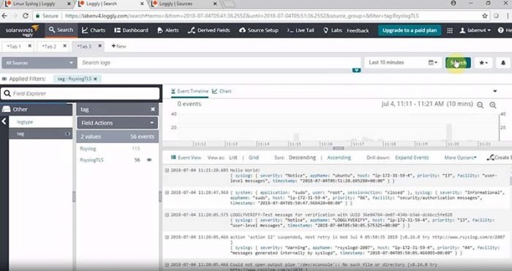Select the Rsyslog tag value
The image size is (512, 271).
(x=89, y=148)
